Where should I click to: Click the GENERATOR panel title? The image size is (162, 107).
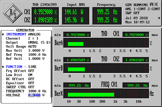coord(25,30)
